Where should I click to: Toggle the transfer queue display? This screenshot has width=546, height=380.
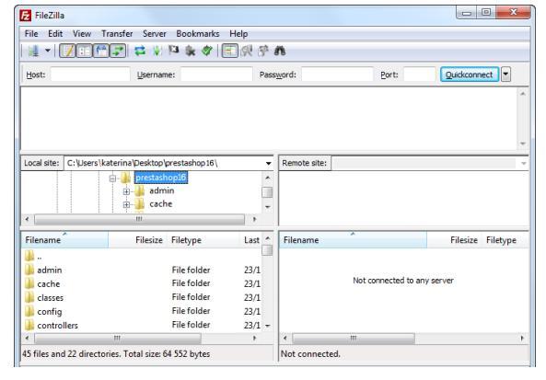click(x=118, y=52)
